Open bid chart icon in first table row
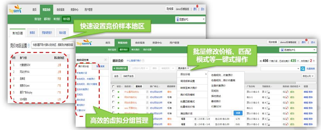Viewport: 321px width, 130px height. coord(287,92)
